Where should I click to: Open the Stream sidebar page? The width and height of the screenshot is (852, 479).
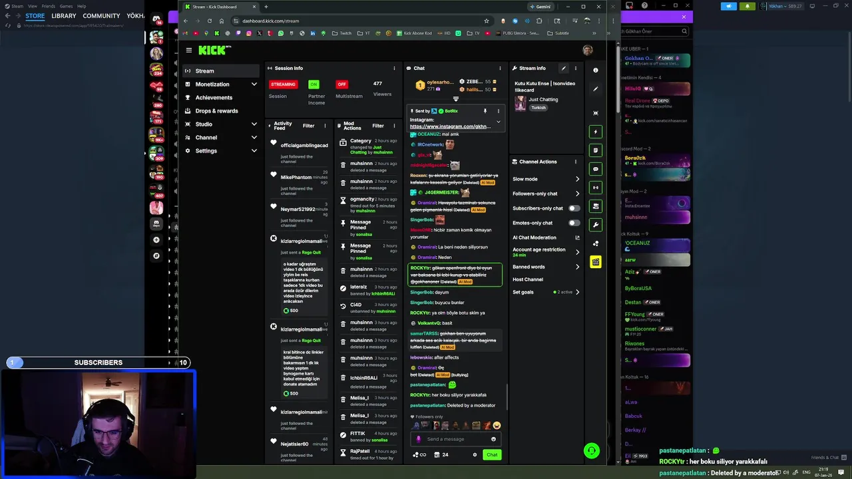[221, 71]
